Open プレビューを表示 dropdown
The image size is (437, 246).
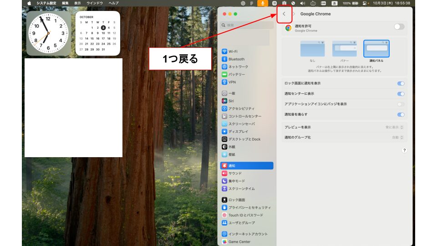(395, 127)
